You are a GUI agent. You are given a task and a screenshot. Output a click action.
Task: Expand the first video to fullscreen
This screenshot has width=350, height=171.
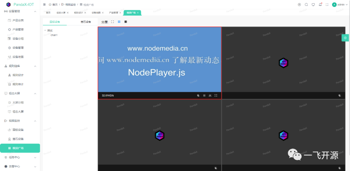[216, 96]
